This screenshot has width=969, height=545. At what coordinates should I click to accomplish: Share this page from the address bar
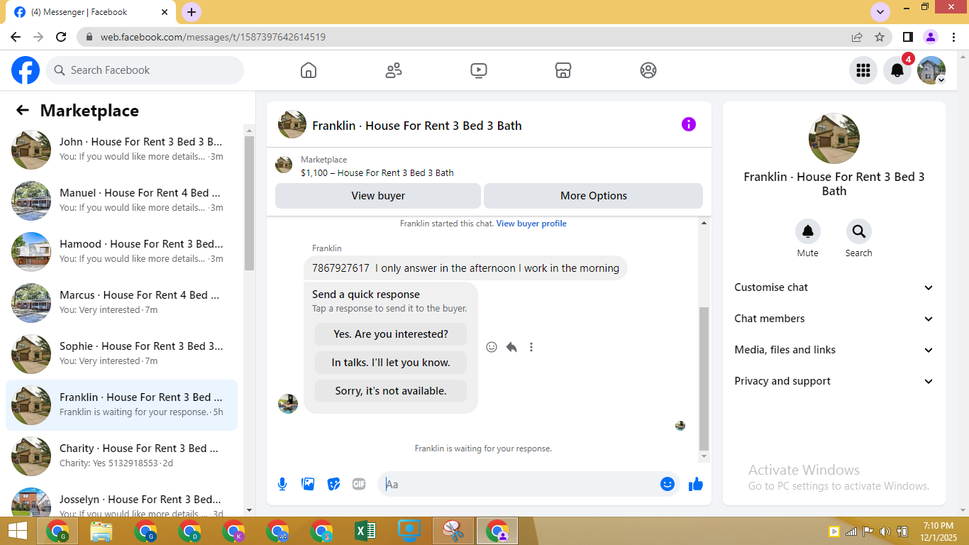(x=857, y=37)
